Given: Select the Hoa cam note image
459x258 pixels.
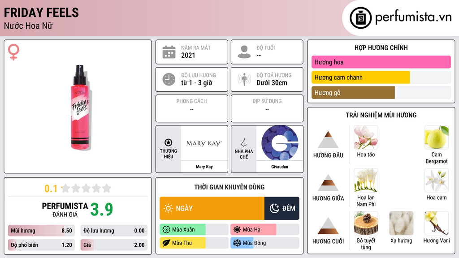Looking at the screenshot, I should (437, 181).
